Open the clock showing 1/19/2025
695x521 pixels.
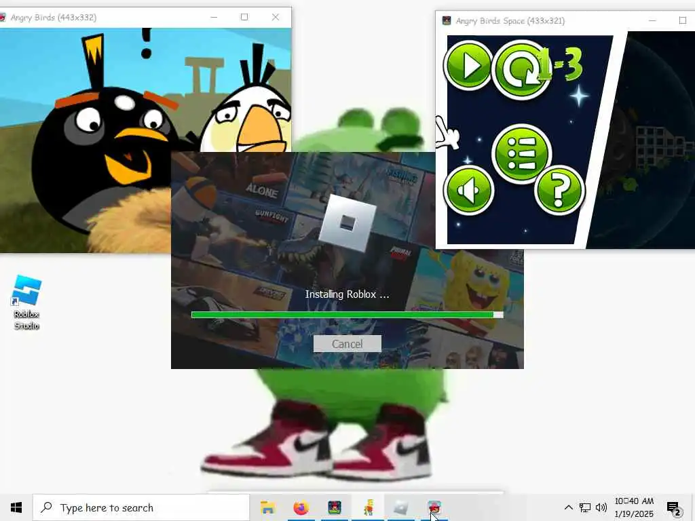634,507
